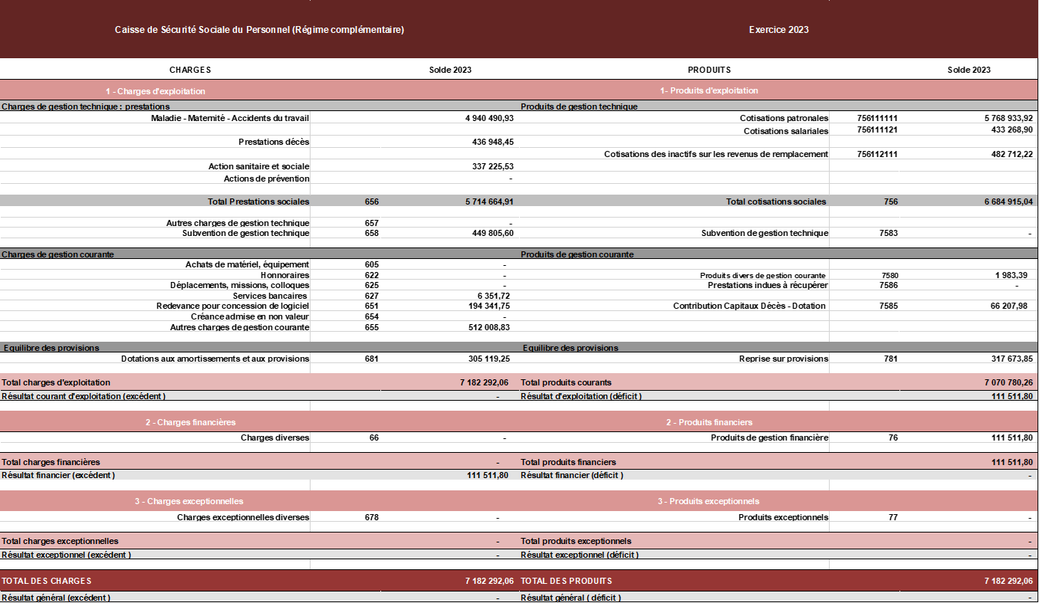Image resolution: width=1039 pixels, height=603 pixels.
Task: Click the 'Total Prestations sociales' label cell
Action: click(258, 202)
